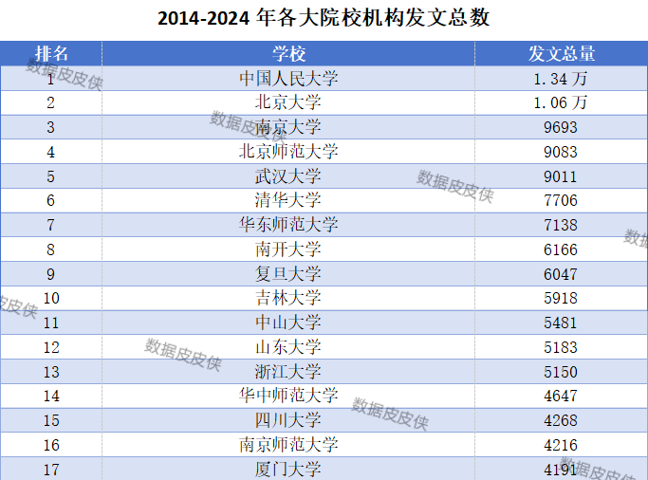648x480 pixels.
Task: Click the cell 山东大学
Action: coord(288,346)
